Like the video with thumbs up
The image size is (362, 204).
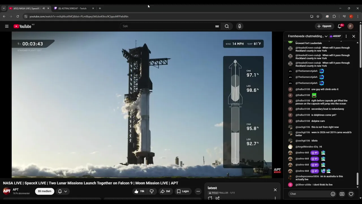[139, 191]
